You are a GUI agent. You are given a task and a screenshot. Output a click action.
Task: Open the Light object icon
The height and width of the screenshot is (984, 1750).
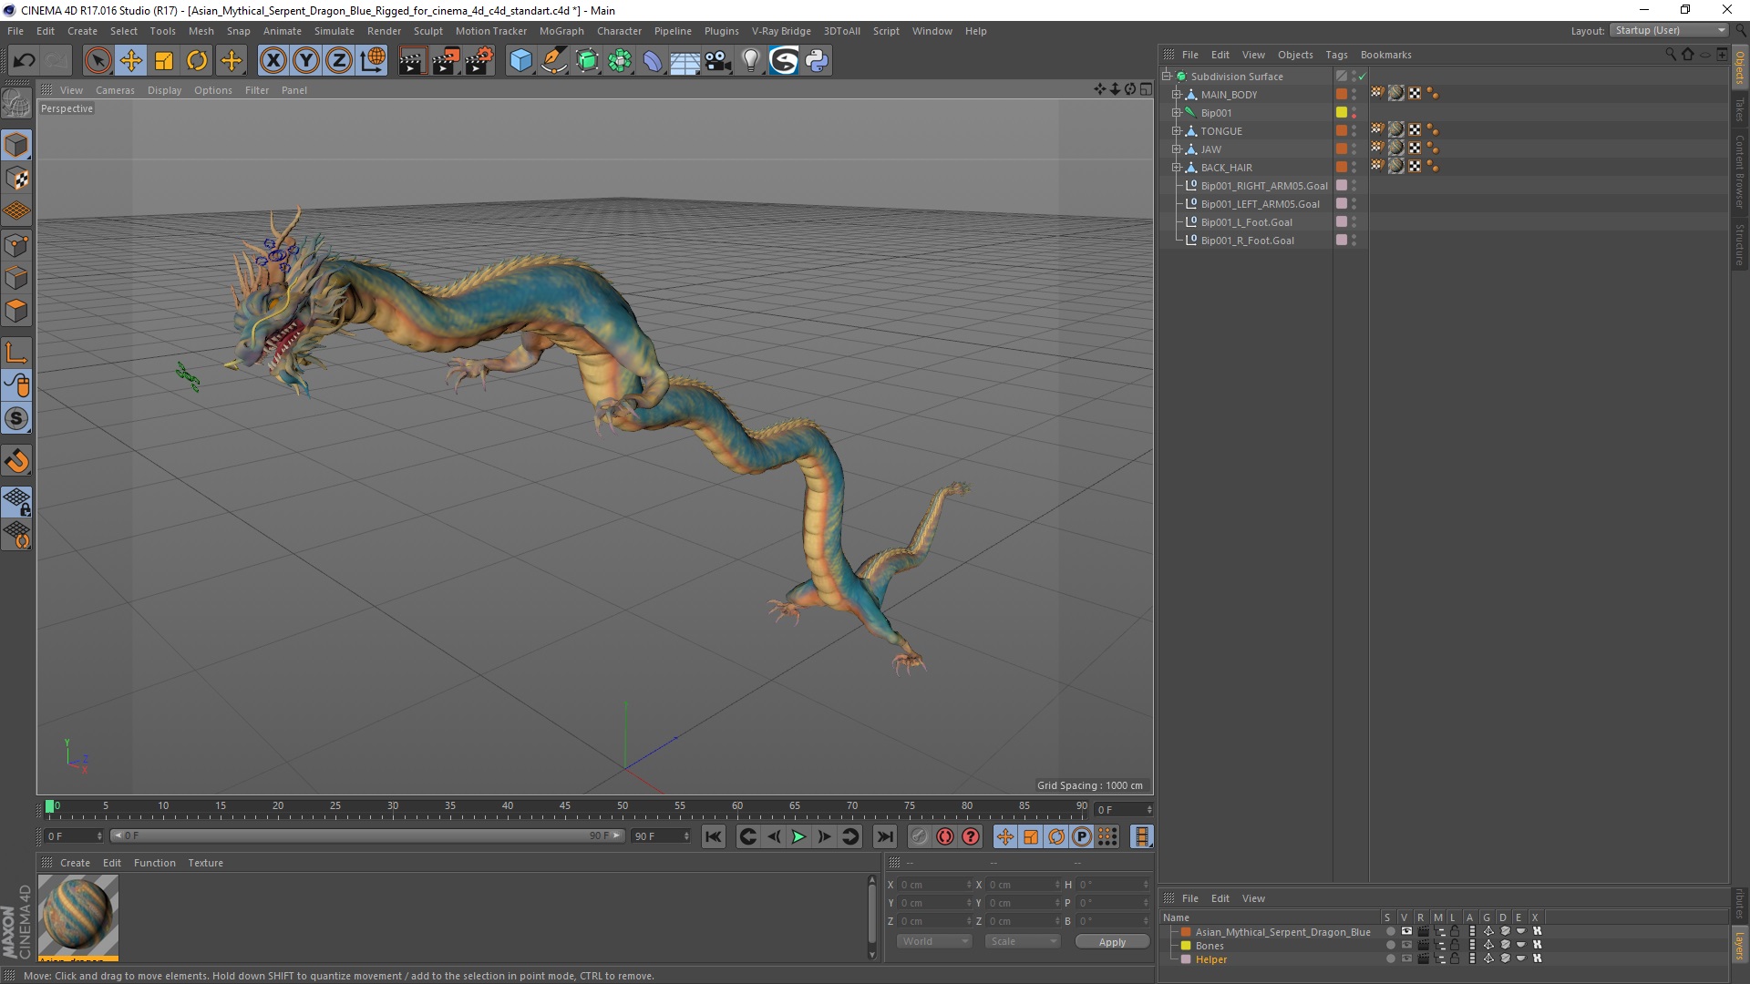coord(750,61)
